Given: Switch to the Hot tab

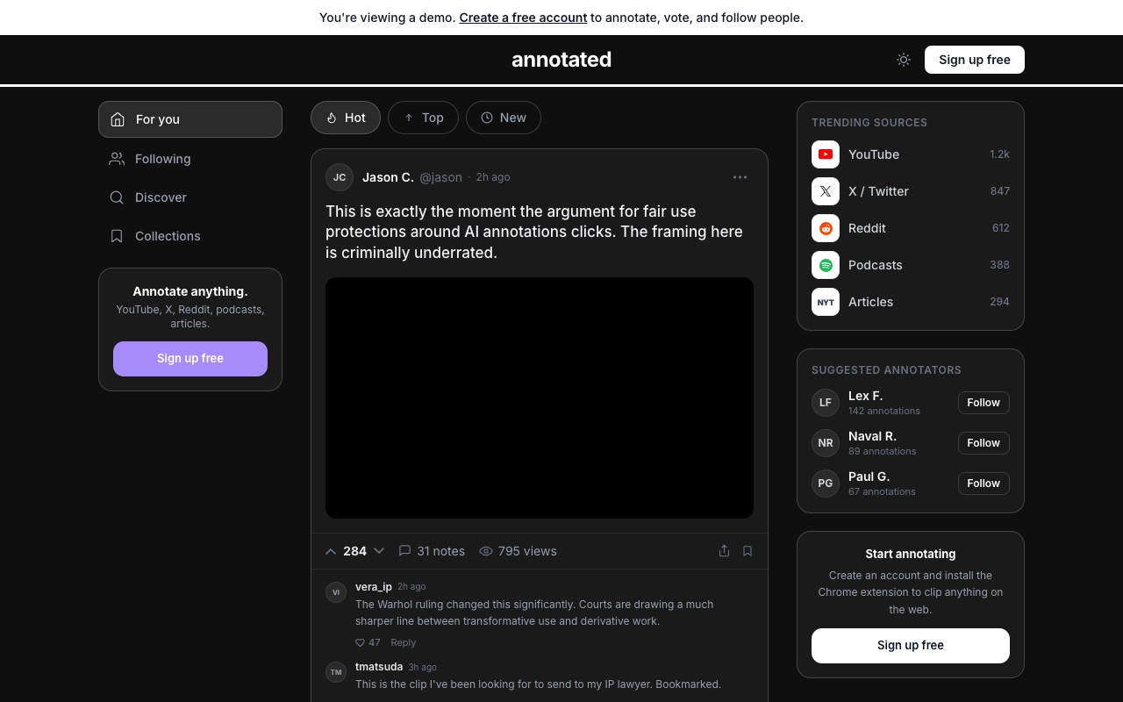Looking at the screenshot, I should 346,118.
